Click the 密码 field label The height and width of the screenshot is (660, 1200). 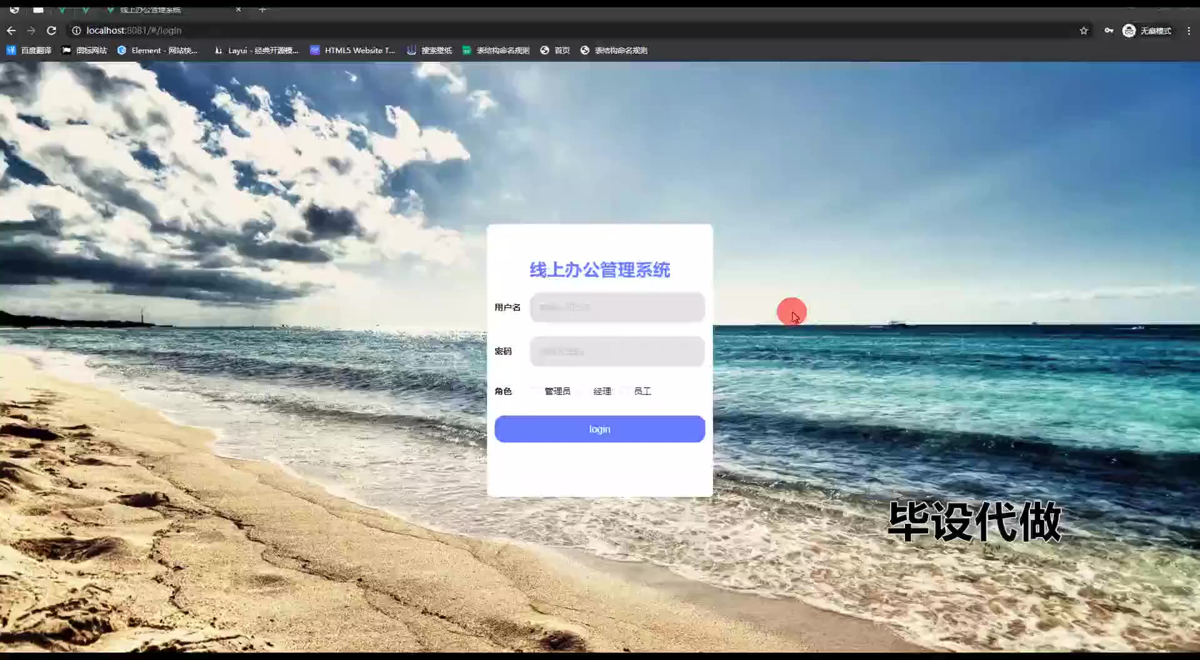click(503, 351)
